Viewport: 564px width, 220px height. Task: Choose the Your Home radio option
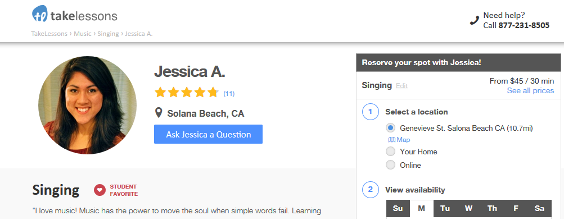click(390, 152)
